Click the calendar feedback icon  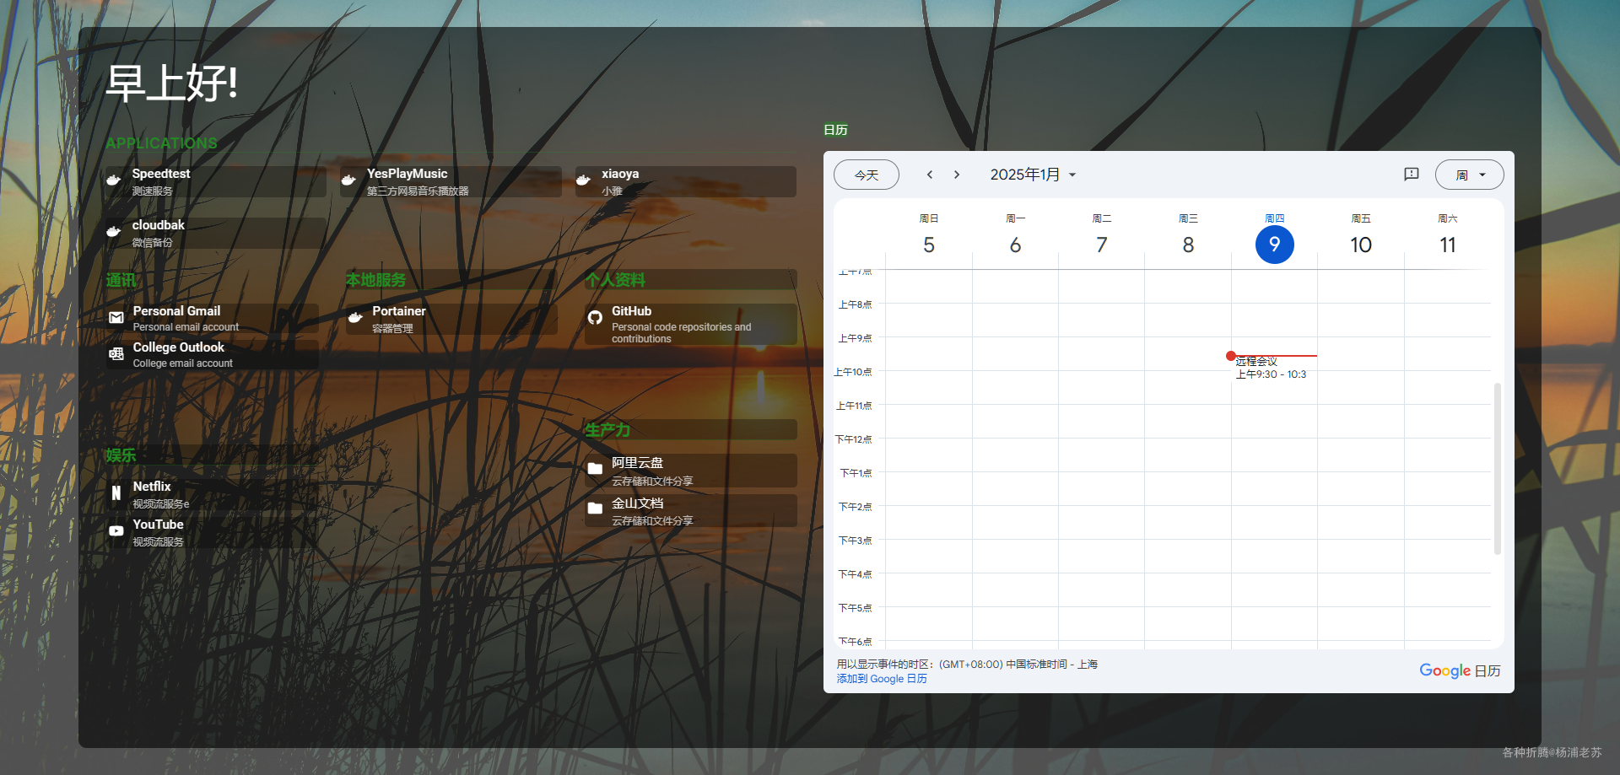pos(1412,174)
